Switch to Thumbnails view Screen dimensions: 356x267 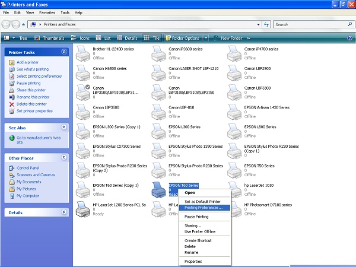click(49, 38)
